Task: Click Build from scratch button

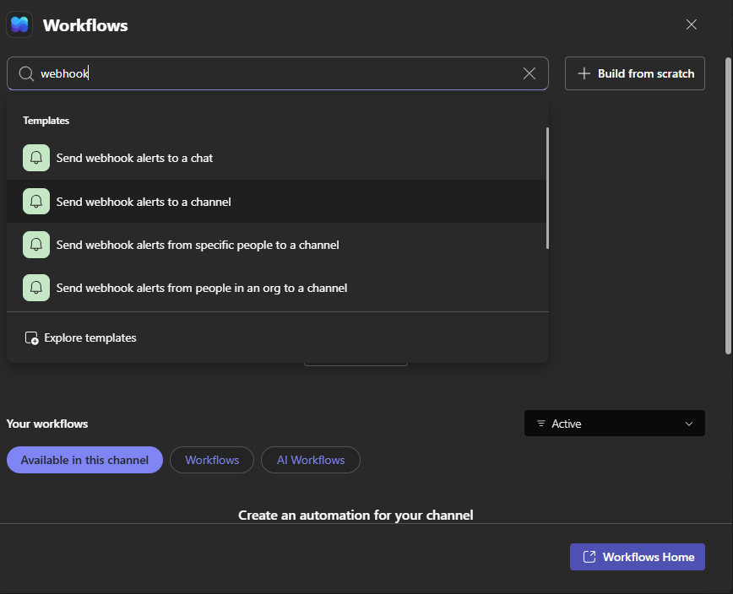Action: [634, 73]
